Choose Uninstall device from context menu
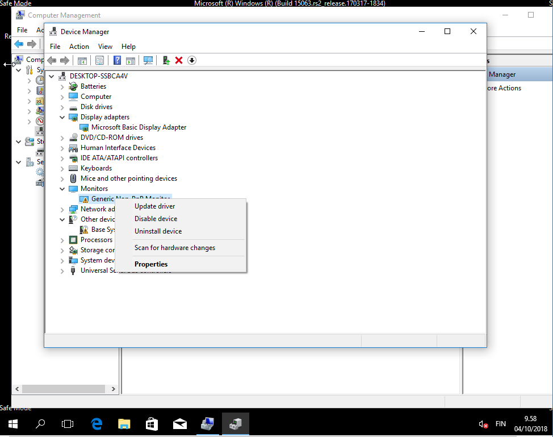 point(181,231)
